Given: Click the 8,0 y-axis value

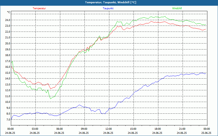Looking at the screenshot, I should [x=8, y=114].
